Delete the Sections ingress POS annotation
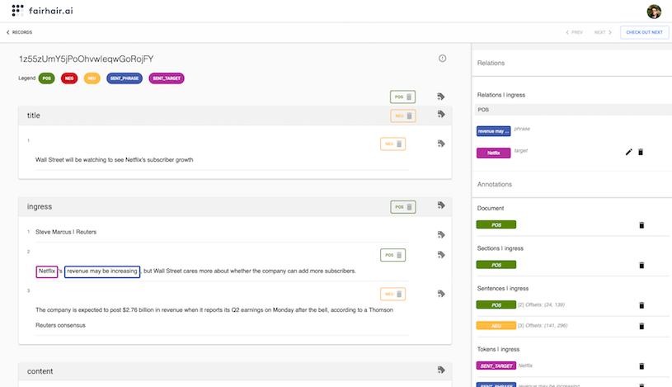This screenshot has height=387, width=672. pyautogui.click(x=641, y=265)
